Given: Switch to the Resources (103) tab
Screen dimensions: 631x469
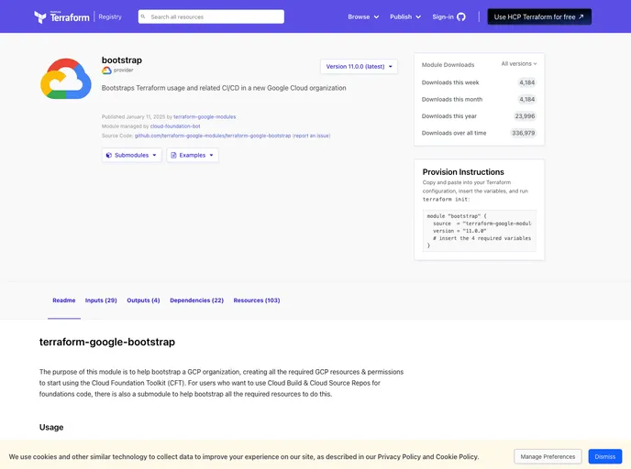Looking at the screenshot, I should (x=257, y=300).
